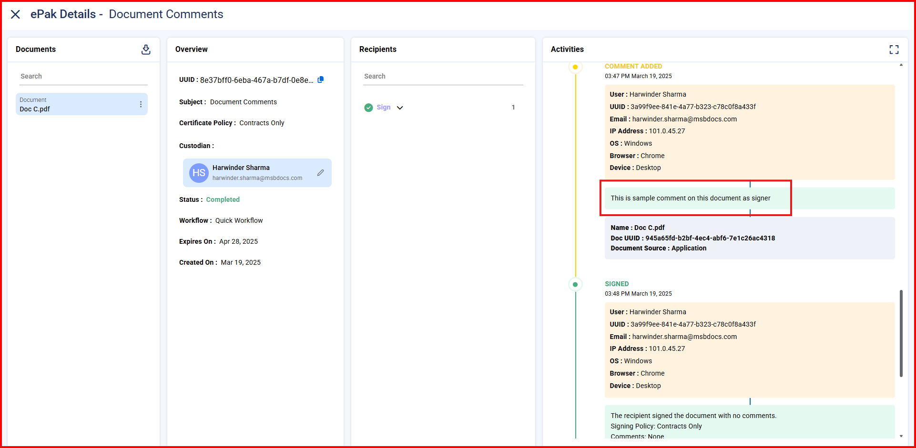
Task: Click the green Signed timeline marker
Action: [575, 285]
